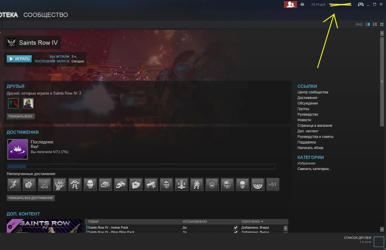Viewport: 386px width, 250px height.
Task: Toggle the Anime Pack installed checkbox
Action: [x=236, y=227]
